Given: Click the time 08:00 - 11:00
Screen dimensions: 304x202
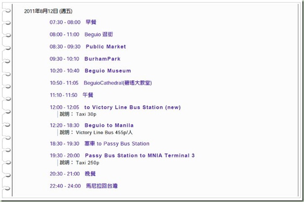Looking at the screenshot, I should (x=65, y=34).
